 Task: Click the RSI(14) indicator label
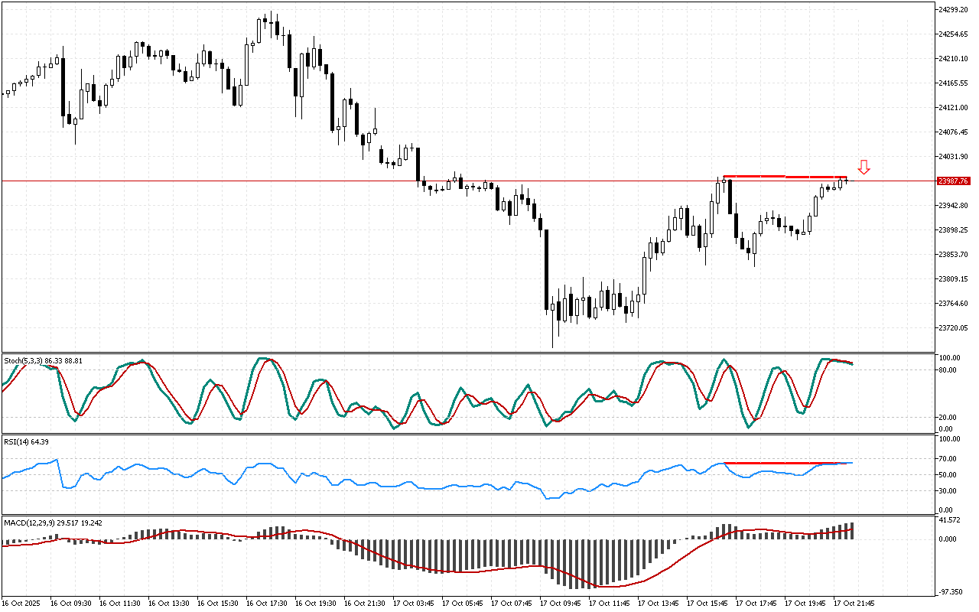coord(26,442)
